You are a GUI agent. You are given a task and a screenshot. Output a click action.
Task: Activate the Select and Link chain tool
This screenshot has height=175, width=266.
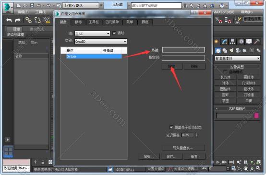coord(28,20)
